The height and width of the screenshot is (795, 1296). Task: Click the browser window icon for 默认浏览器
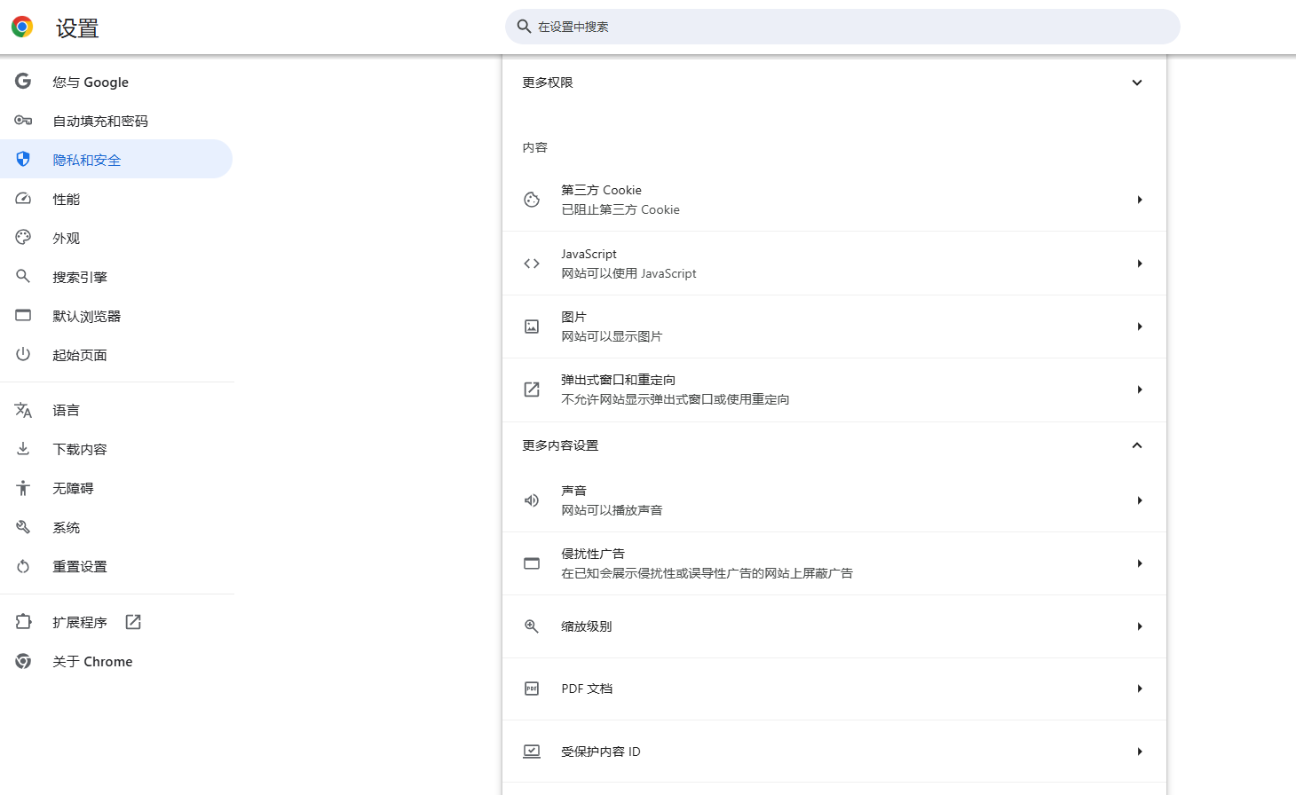pyautogui.click(x=23, y=315)
